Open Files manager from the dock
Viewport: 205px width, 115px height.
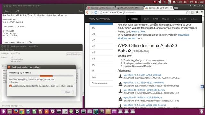[10, 111]
